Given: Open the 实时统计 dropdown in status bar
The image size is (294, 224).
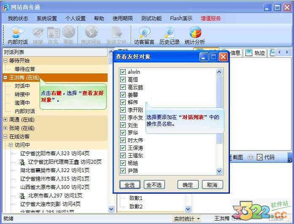Looking at the screenshot, I should pyautogui.click(x=187, y=219).
